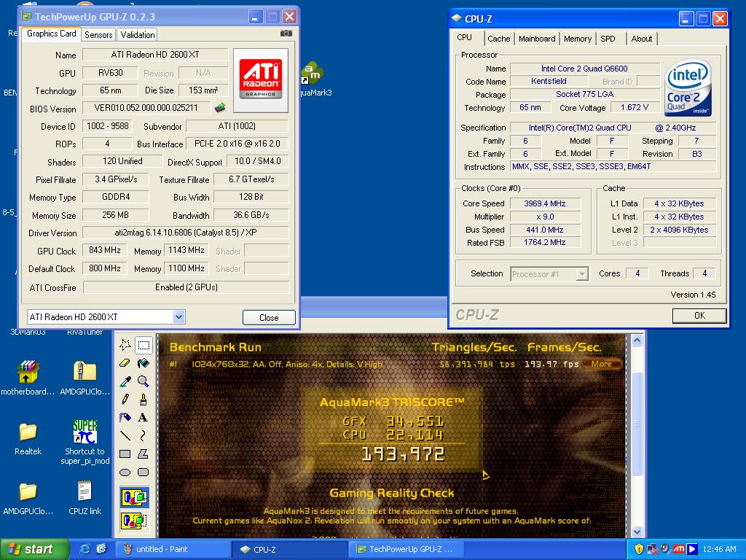Enable transparent selection mode in Paint
The width and height of the screenshot is (746, 560).
(135, 521)
